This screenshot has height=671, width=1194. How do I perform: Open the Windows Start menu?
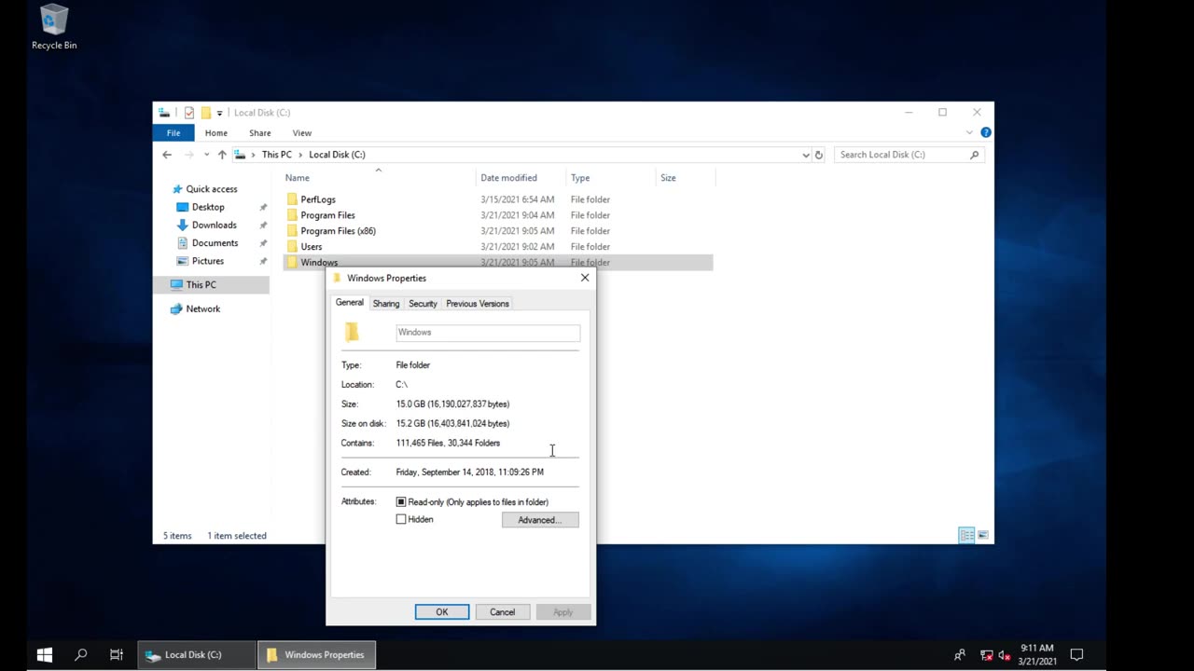44,654
